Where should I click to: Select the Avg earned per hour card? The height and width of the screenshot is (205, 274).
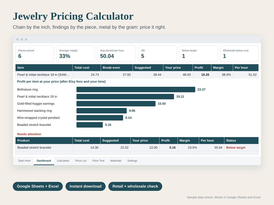(117, 54)
